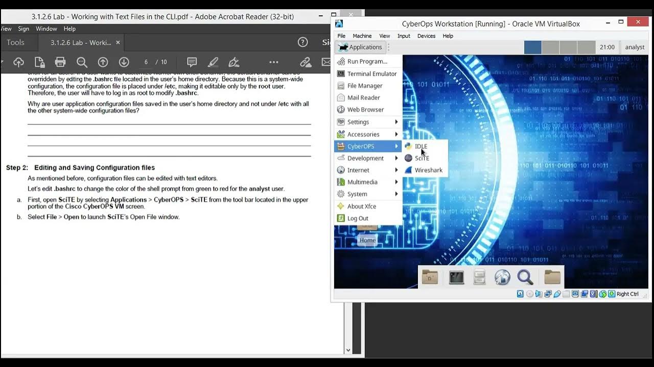This screenshot has width=654, height=367.
Task: Click the VirtualBox display status icon
Action: pos(575,294)
